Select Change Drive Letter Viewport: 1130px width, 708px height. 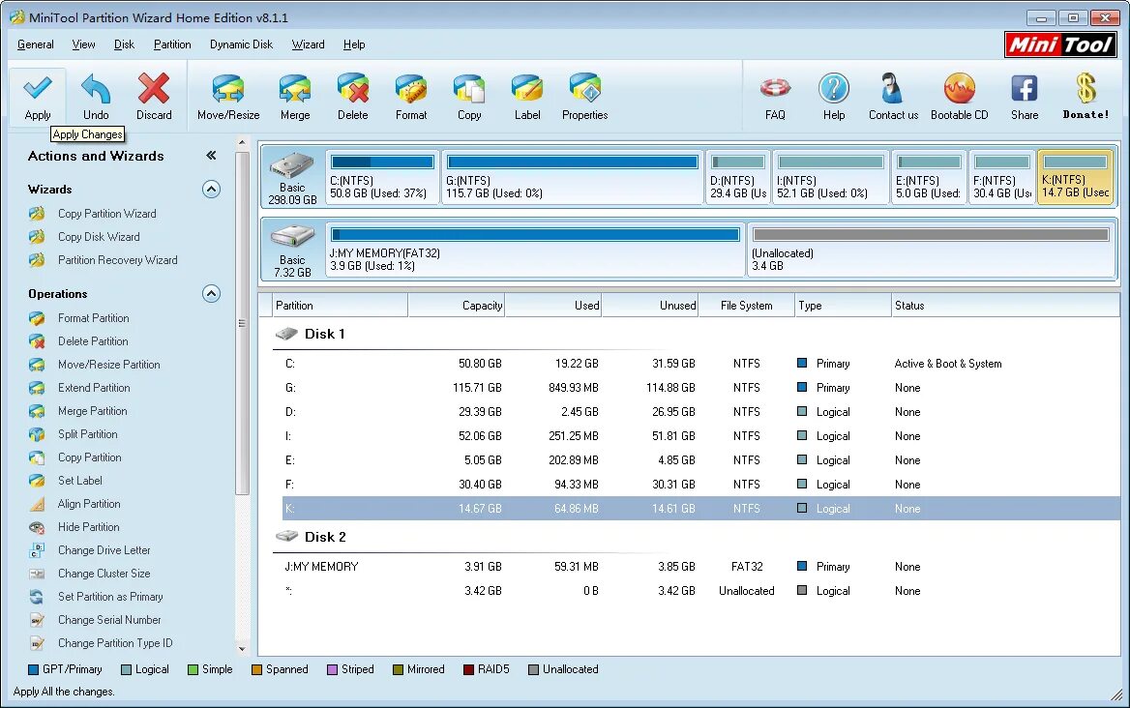click(x=104, y=550)
